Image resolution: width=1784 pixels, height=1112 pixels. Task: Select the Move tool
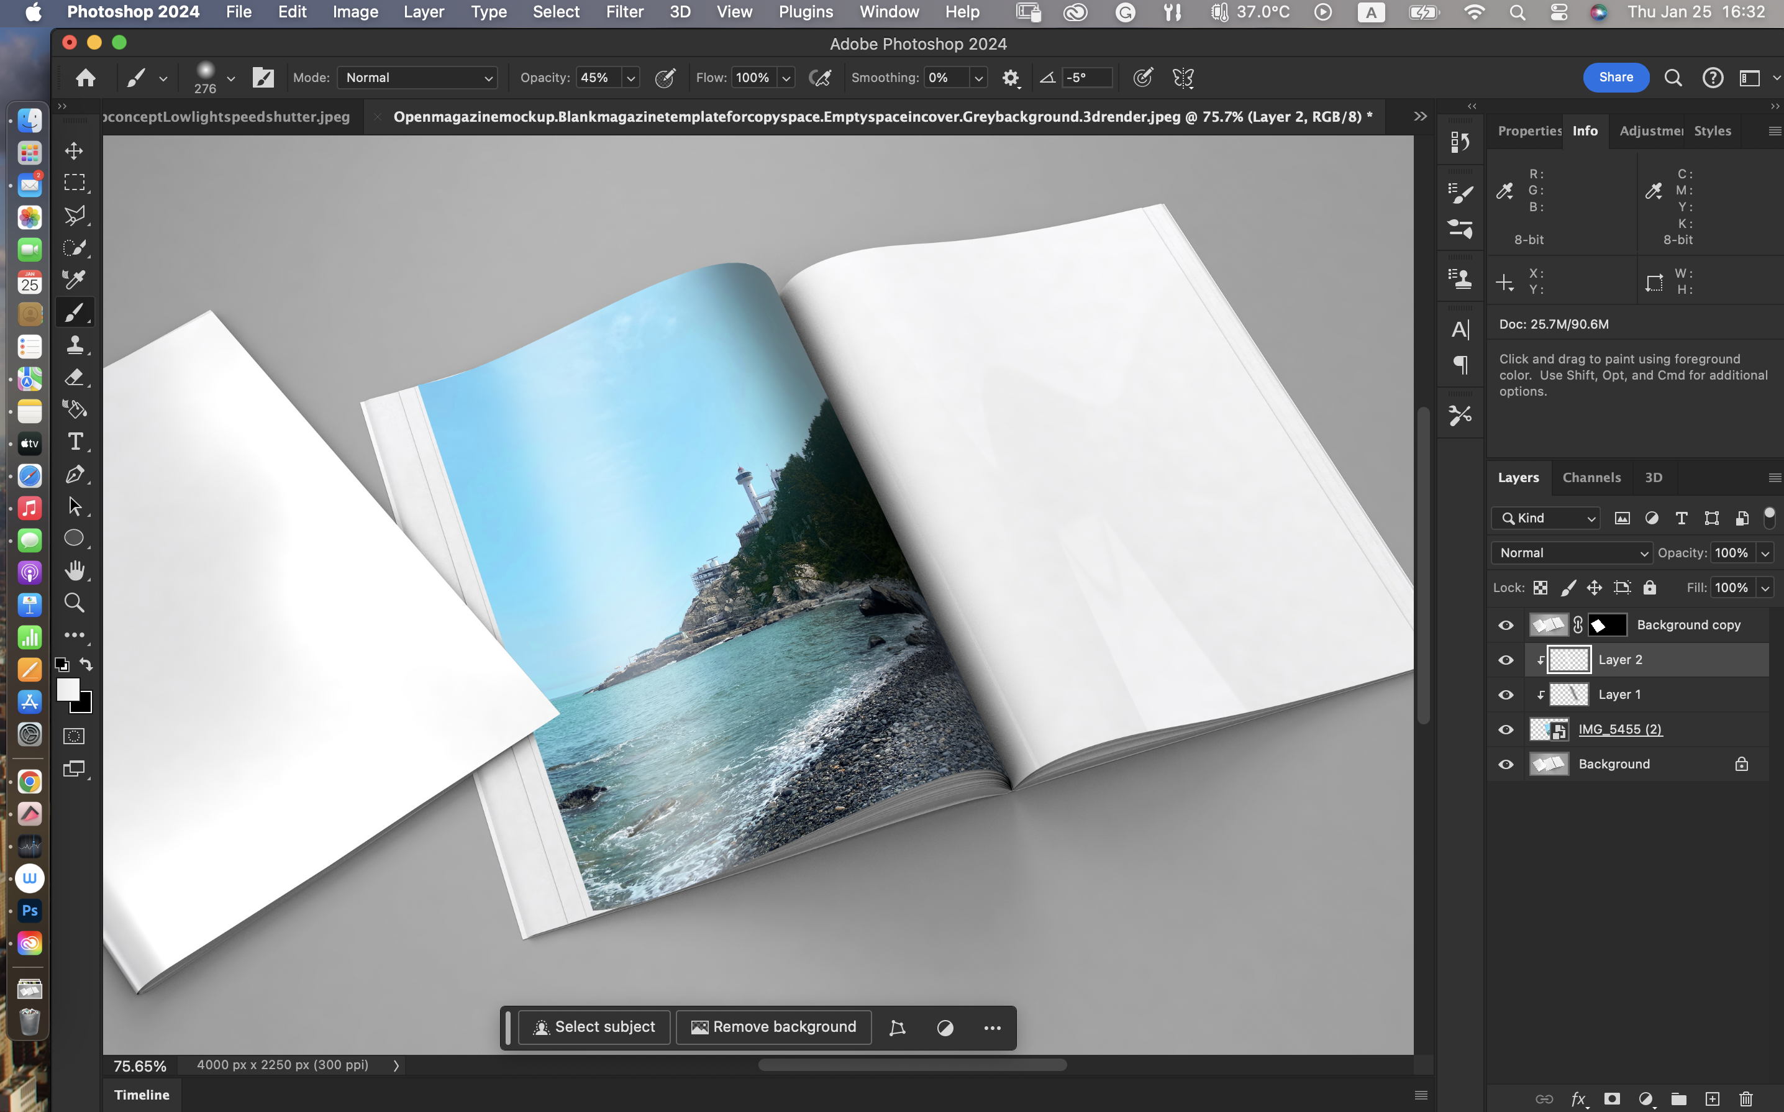tap(73, 151)
